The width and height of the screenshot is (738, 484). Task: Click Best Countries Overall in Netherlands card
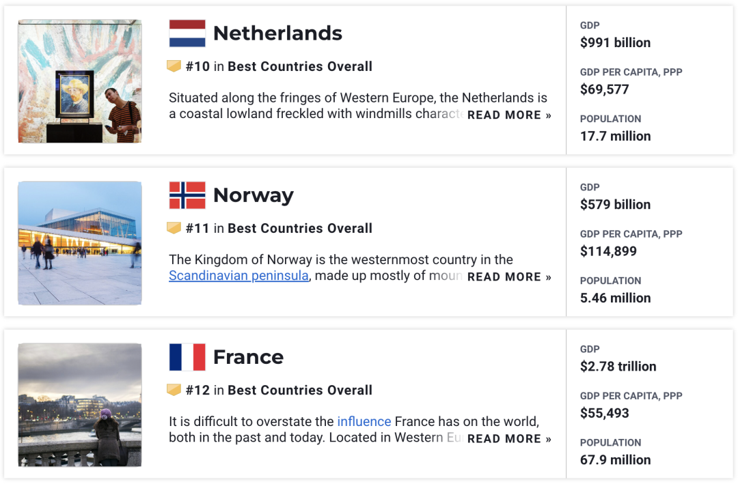(300, 66)
